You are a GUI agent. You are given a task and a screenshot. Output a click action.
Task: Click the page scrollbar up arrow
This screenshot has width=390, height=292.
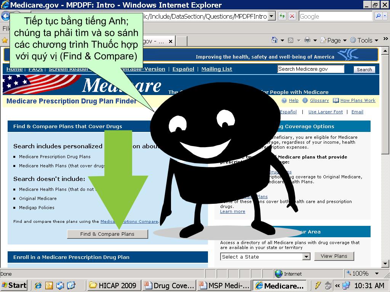coord(385,51)
